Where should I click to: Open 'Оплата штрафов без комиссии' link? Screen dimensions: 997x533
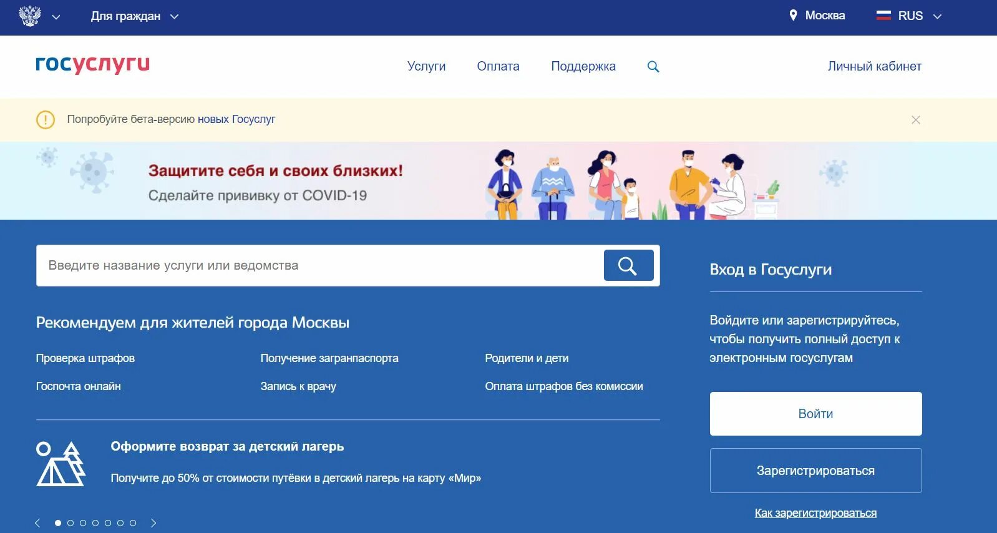564,386
